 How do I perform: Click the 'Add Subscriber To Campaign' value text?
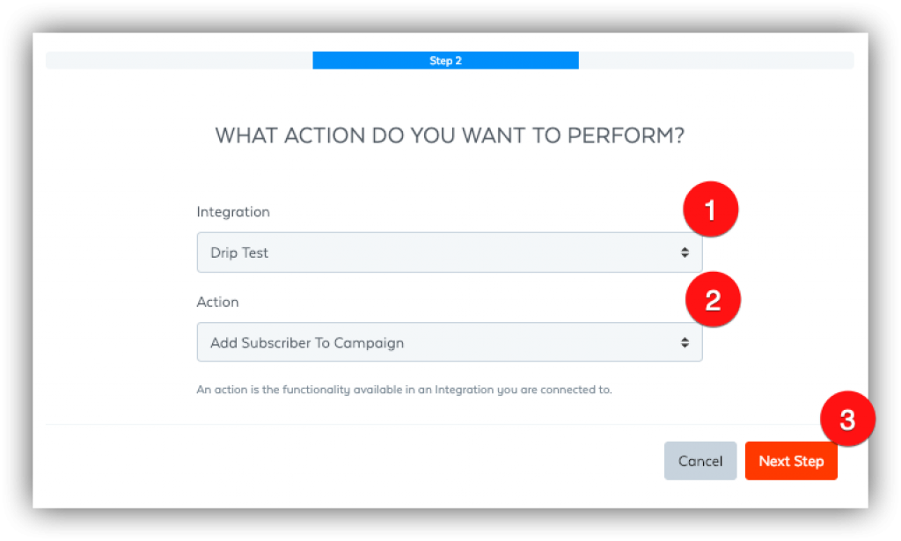click(x=307, y=342)
